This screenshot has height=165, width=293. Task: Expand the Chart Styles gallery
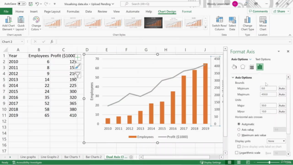coord(206,27)
